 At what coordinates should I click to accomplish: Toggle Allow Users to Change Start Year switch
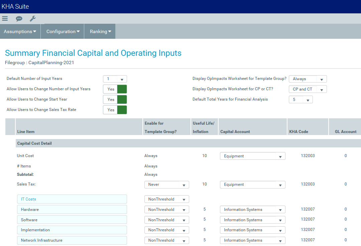click(x=115, y=100)
